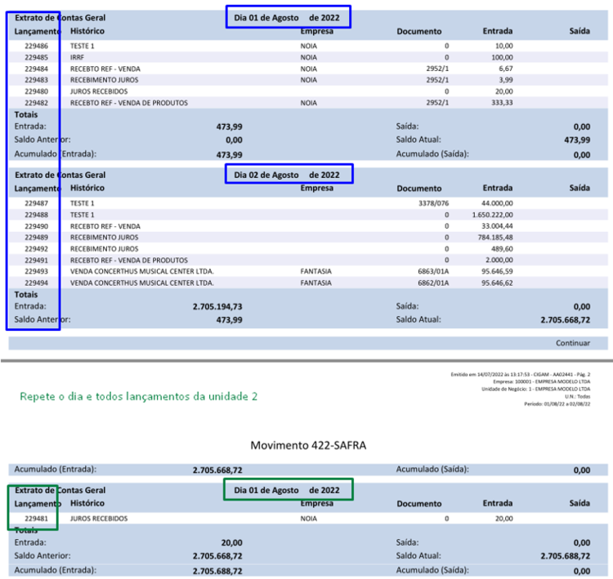Click FANTASIA company in row 229494
The height and width of the screenshot is (579, 613).
[x=315, y=283]
